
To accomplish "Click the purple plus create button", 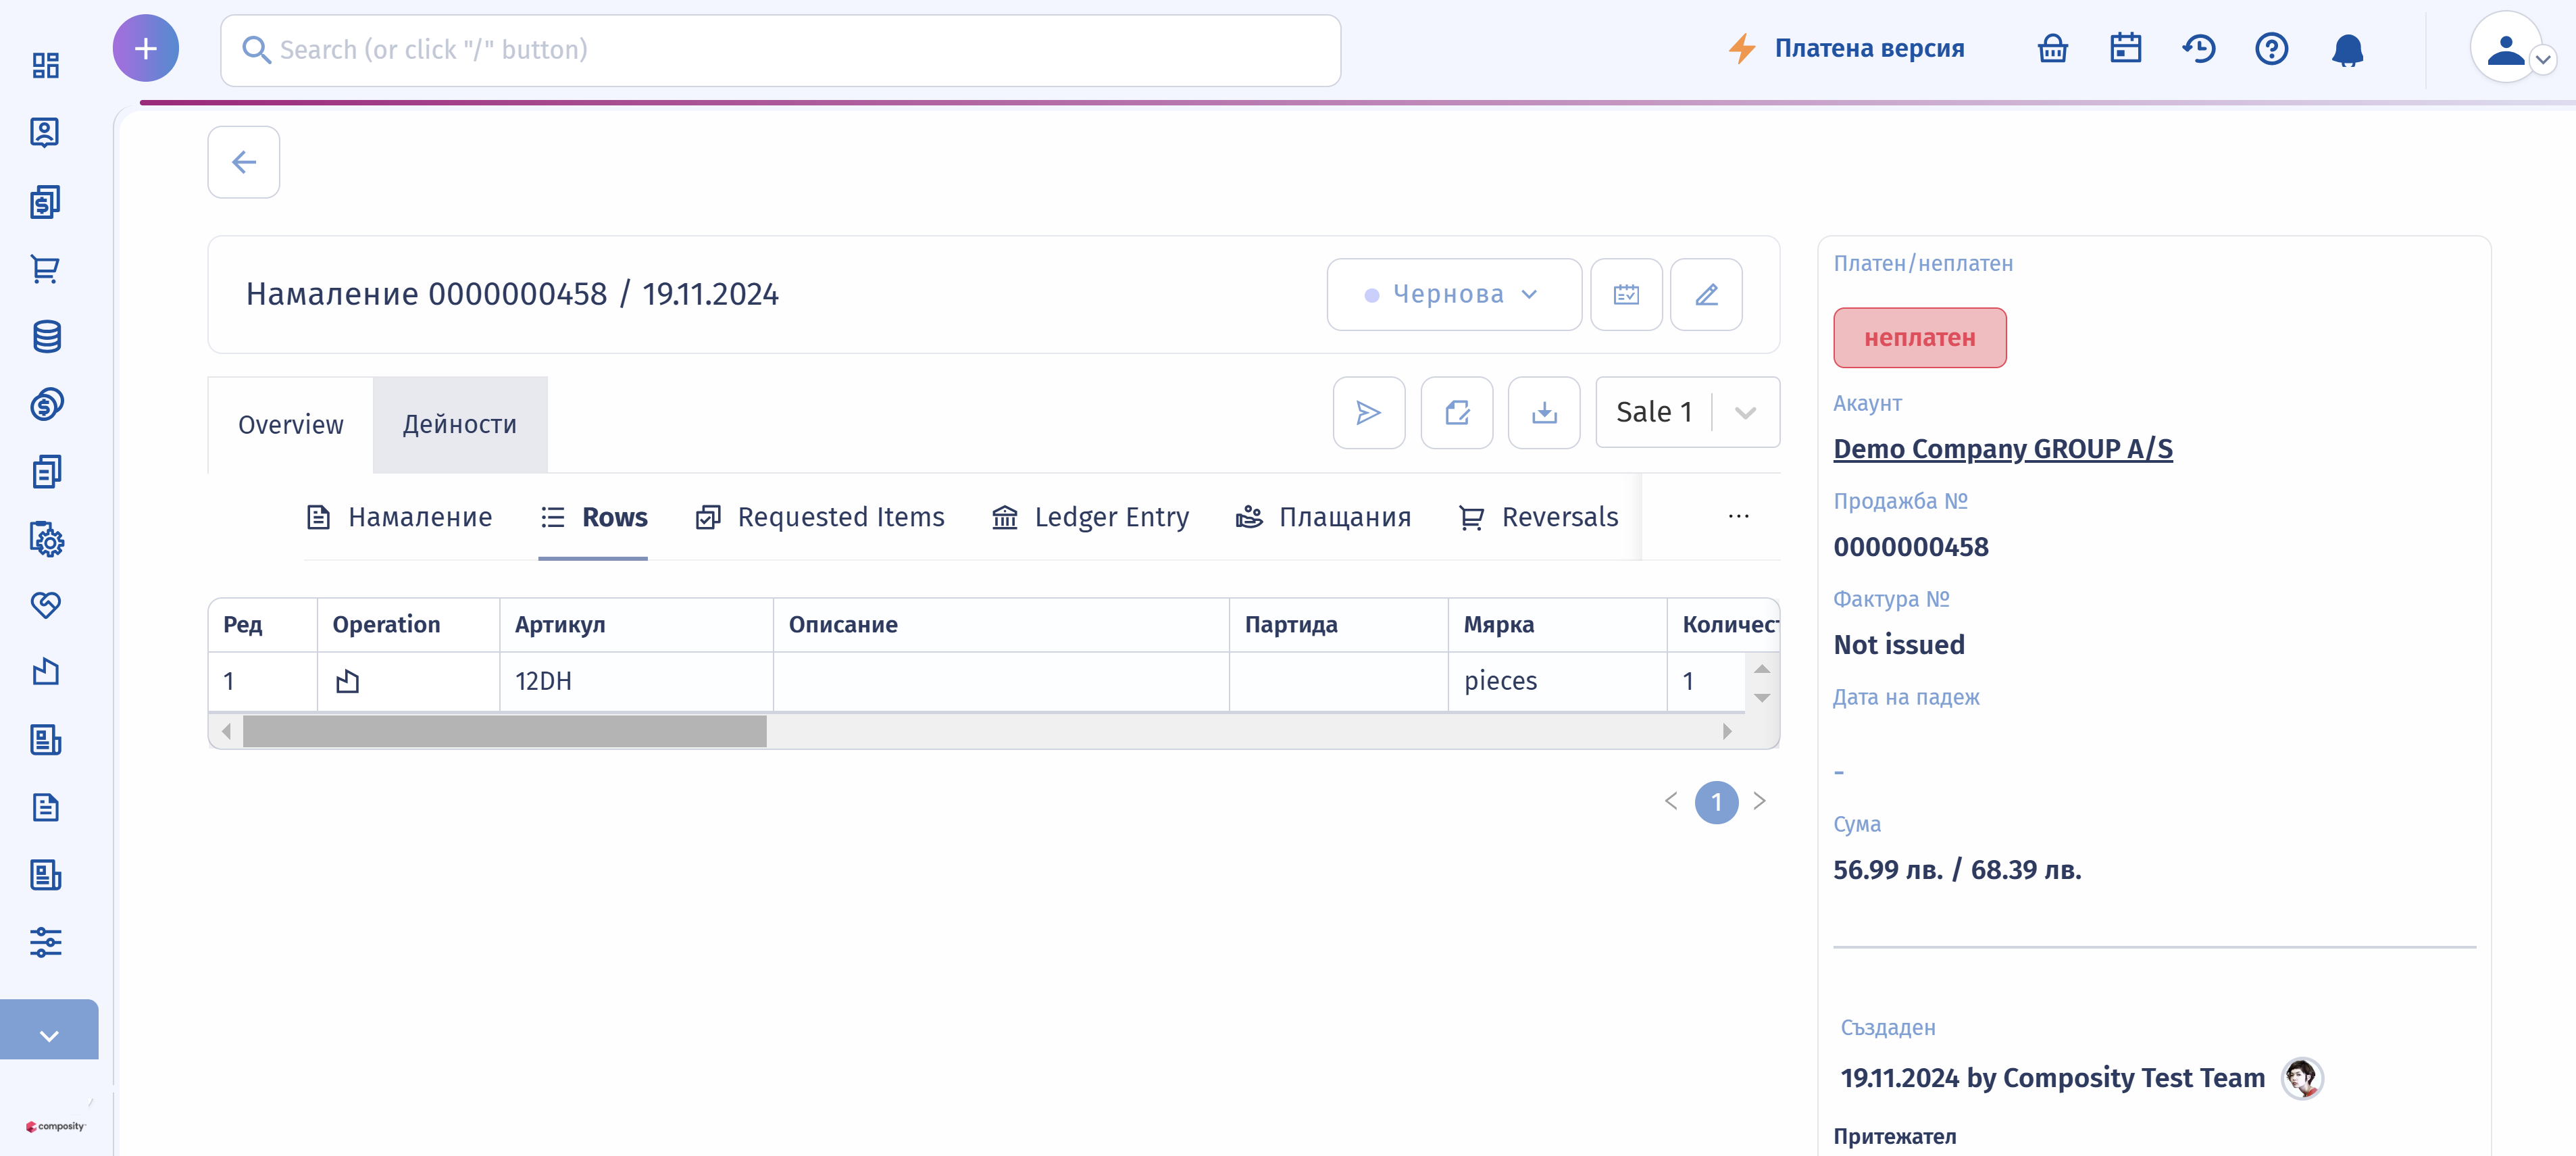I will coord(146,48).
